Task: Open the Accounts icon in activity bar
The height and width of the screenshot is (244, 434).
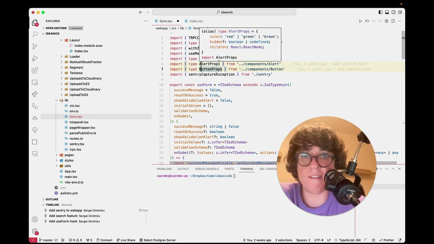Action: click(35, 219)
